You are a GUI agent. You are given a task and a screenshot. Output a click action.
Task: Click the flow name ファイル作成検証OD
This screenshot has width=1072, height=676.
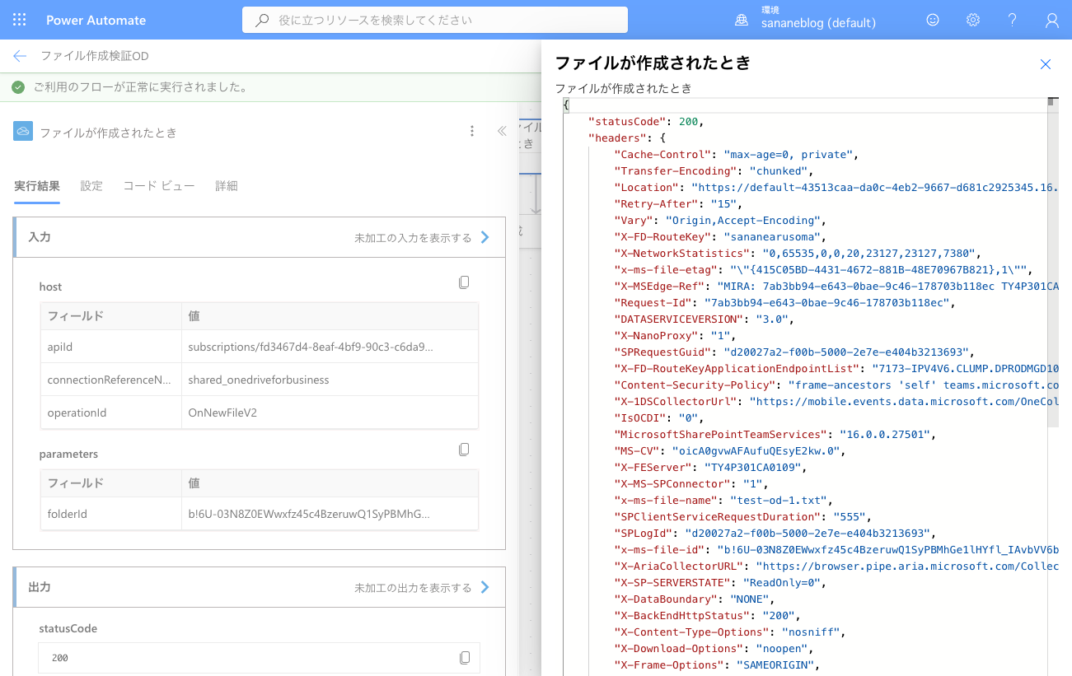coord(95,56)
